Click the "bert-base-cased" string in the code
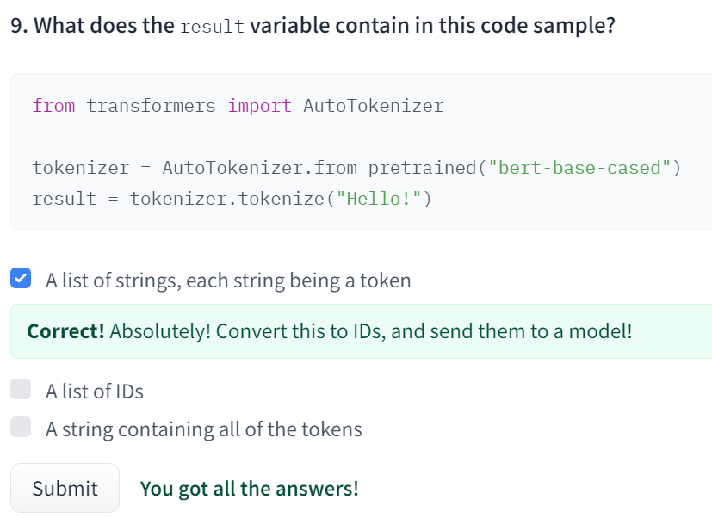The width and height of the screenshot is (712, 518). click(579, 168)
